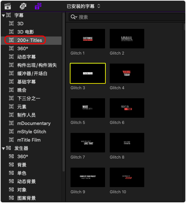
Task: Click the 字幕 header title icon
Action: tap(9, 15)
